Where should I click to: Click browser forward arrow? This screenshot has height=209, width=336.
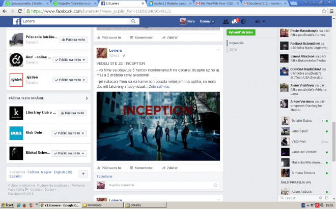12,11
